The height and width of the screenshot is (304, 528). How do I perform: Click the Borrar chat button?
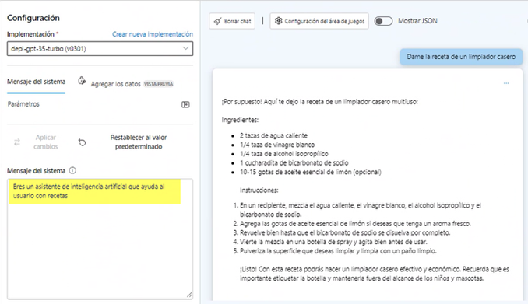tap(232, 21)
